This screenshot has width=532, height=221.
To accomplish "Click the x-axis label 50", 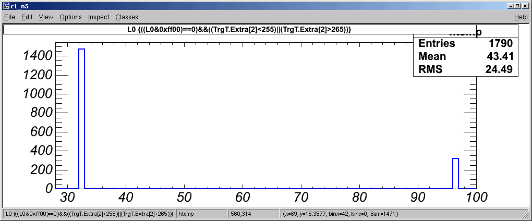I will point(185,197).
